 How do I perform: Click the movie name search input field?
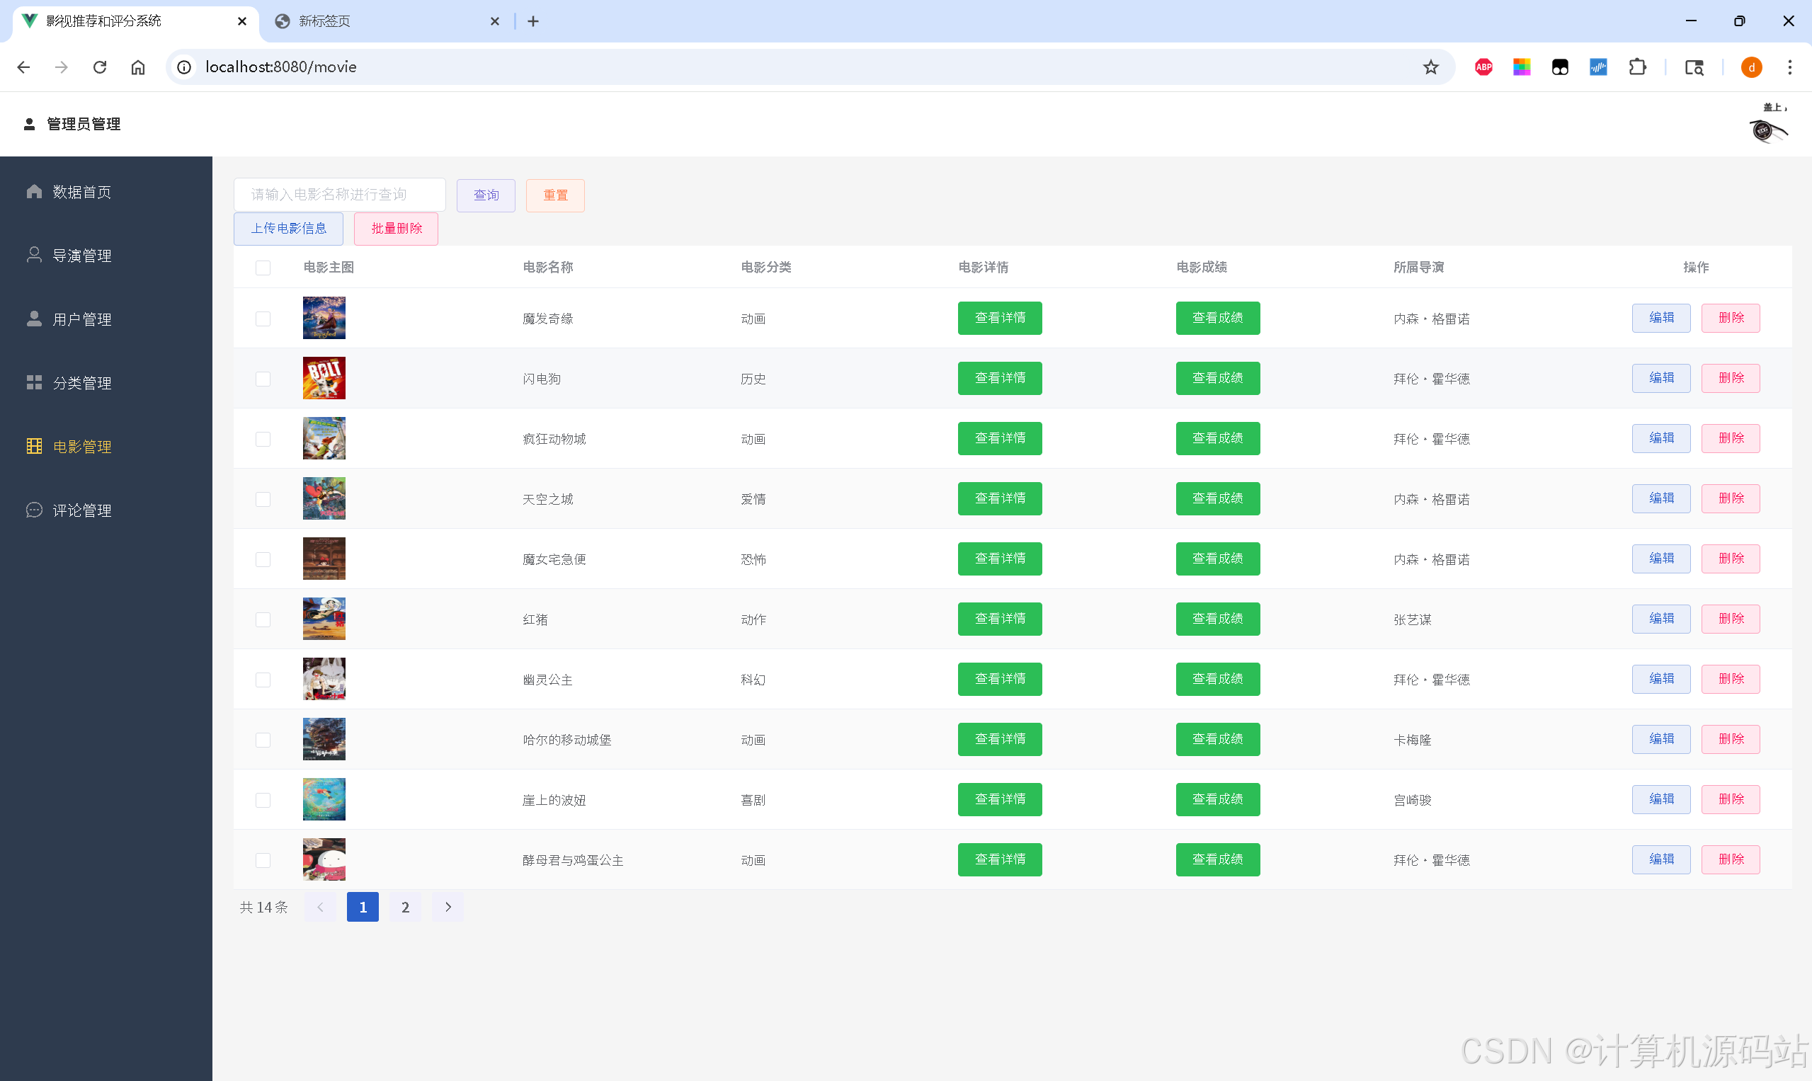339,195
